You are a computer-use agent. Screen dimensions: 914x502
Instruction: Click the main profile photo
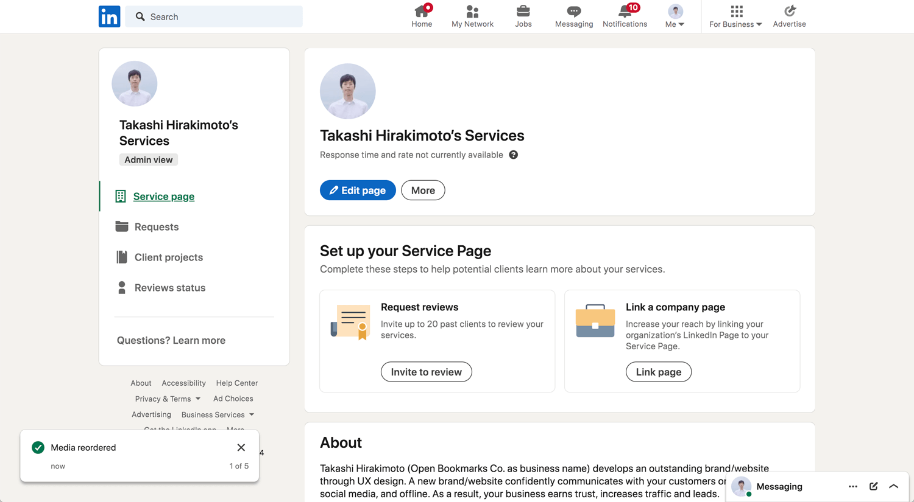pos(348,91)
